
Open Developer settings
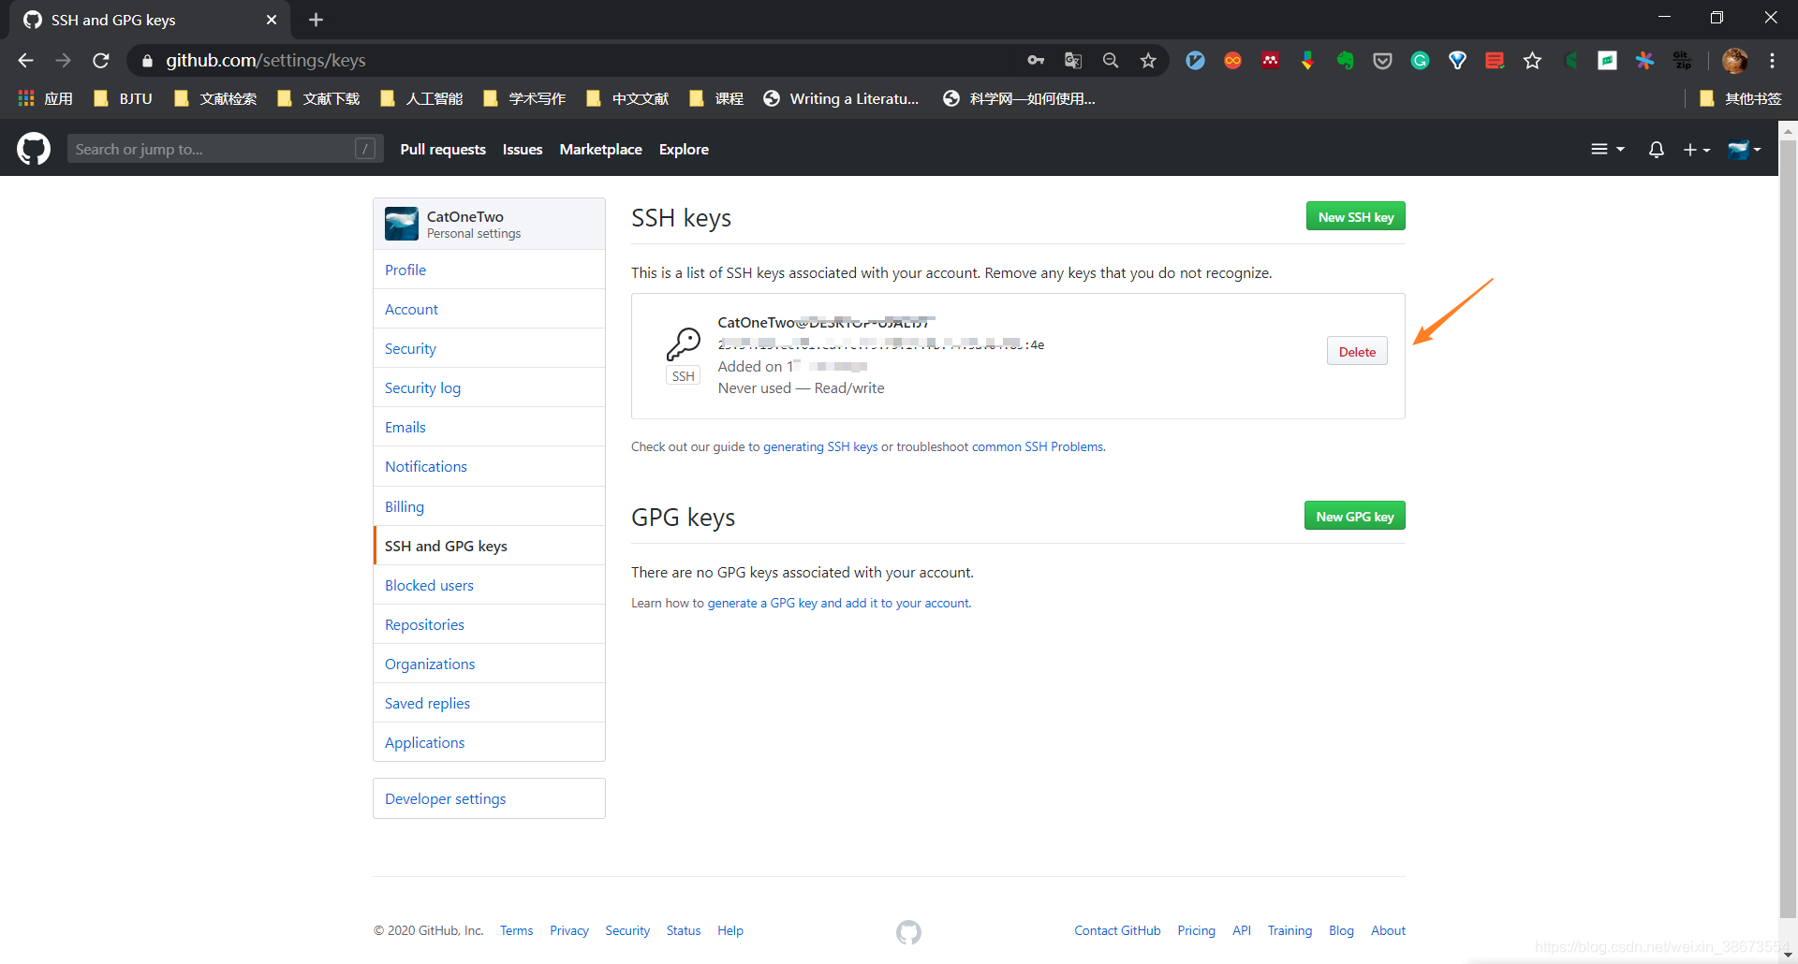point(489,798)
